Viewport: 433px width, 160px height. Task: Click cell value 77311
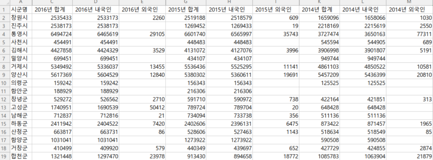[x=410, y=34]
